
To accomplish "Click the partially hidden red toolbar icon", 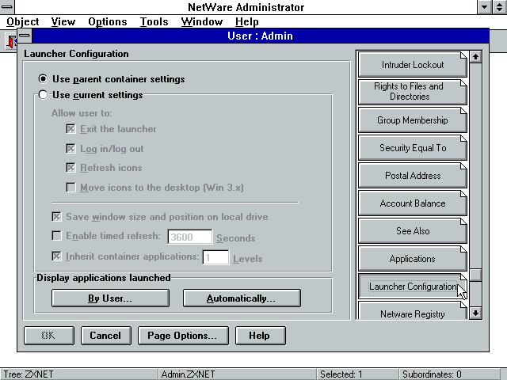I will pyautogui.click(x=11, y=41).
